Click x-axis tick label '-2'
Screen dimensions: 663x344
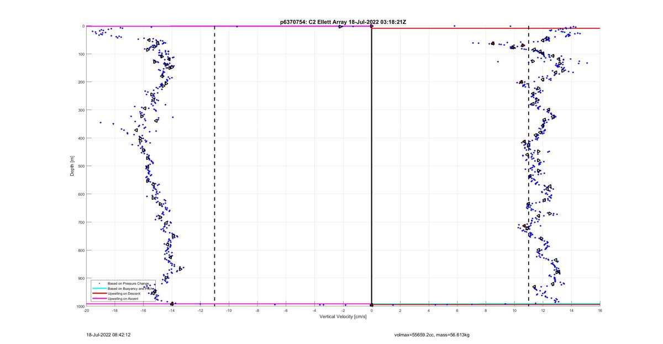point(343,311)
